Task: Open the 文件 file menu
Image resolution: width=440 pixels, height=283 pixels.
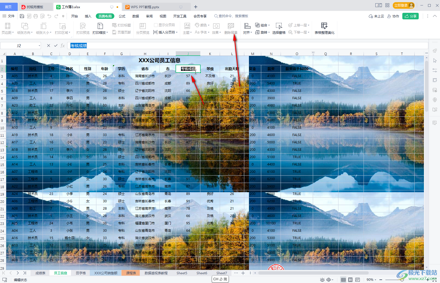Action: [x=8, y=16]
